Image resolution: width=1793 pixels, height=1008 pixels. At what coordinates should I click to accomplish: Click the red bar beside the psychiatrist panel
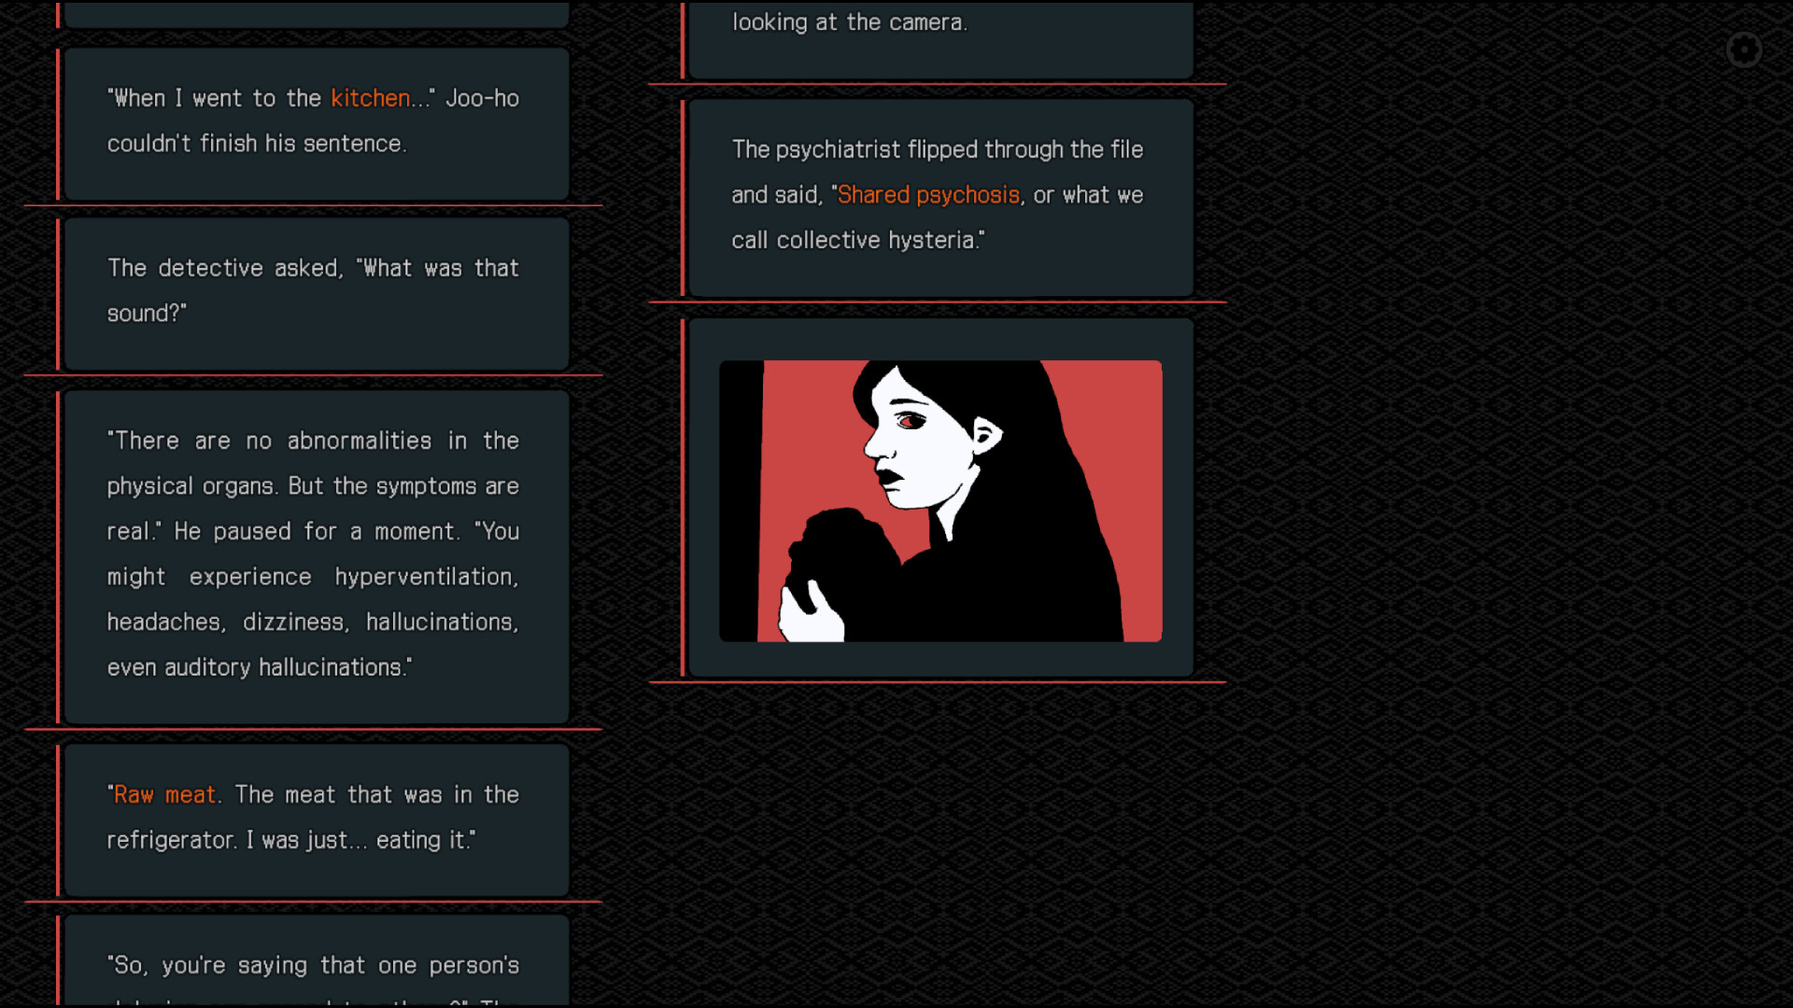pos(685,194)
